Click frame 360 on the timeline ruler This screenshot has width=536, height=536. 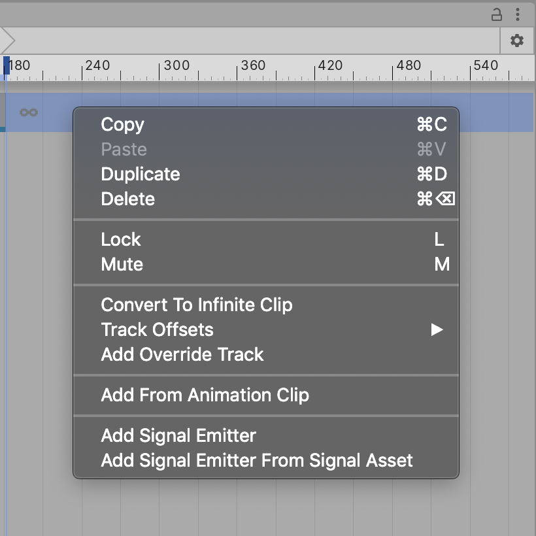click(x=238, y=67)
